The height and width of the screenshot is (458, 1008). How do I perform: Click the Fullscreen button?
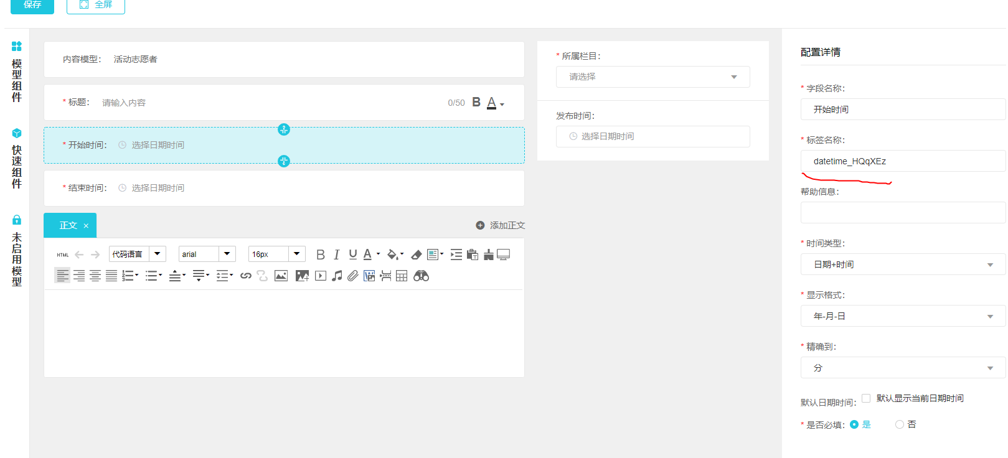pyautogui.click(x=96, y=5)
